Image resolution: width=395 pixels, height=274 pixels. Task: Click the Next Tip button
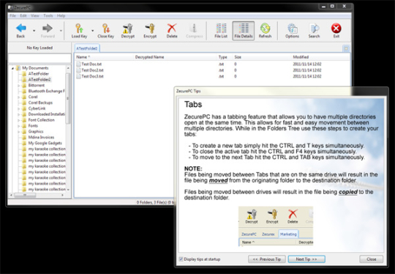click(x=306, y=259)
